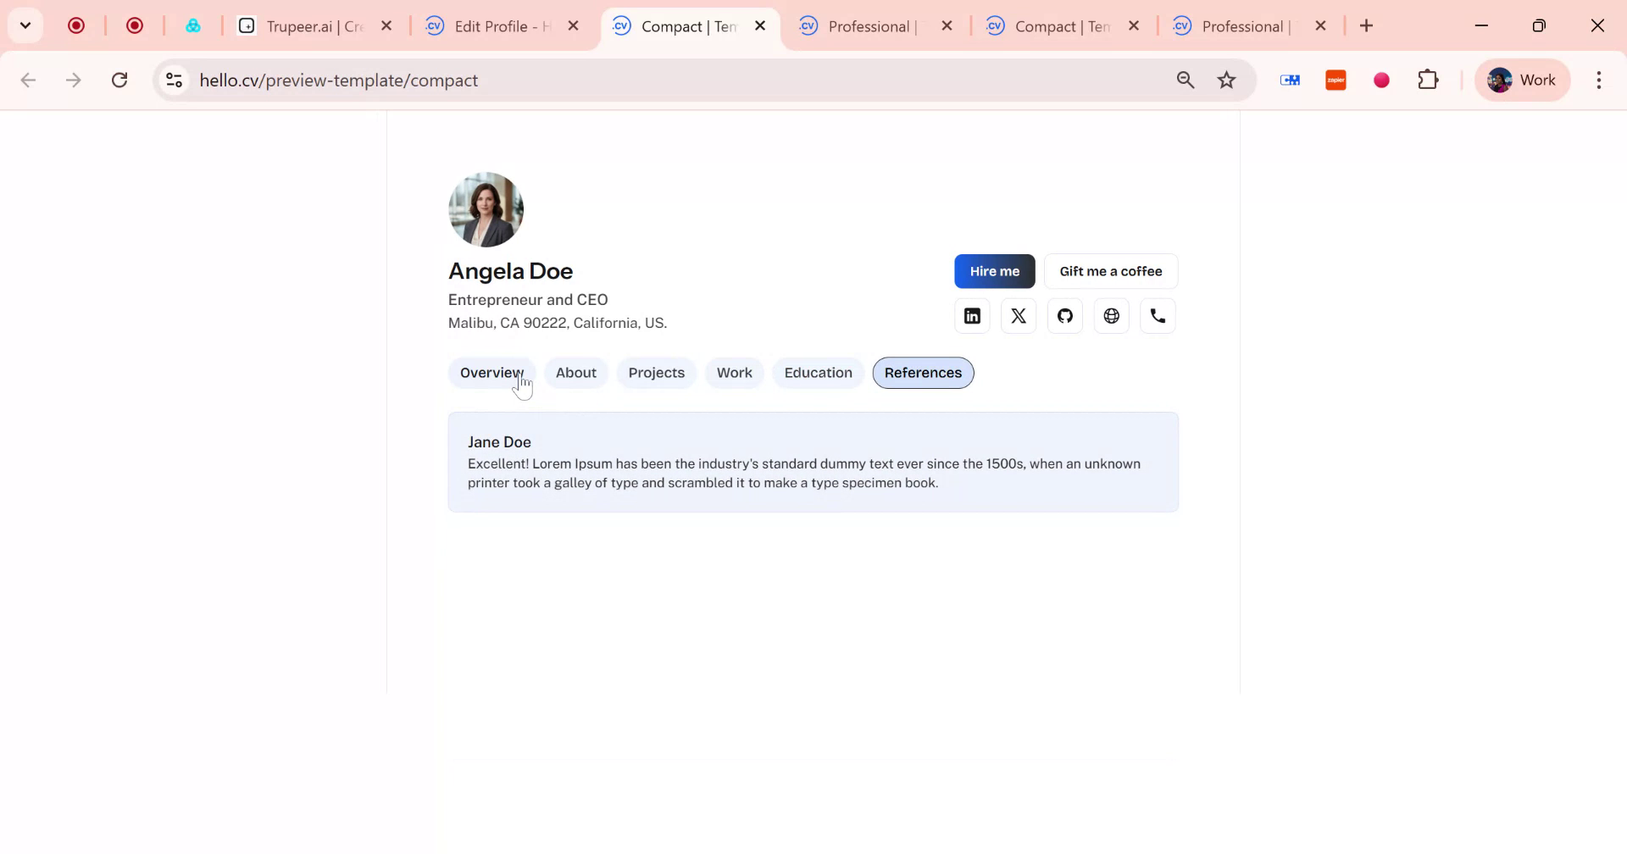Screen dimensions: 1627x854
Task: Click the website globe icon
Action: (x=1111, y=315)
